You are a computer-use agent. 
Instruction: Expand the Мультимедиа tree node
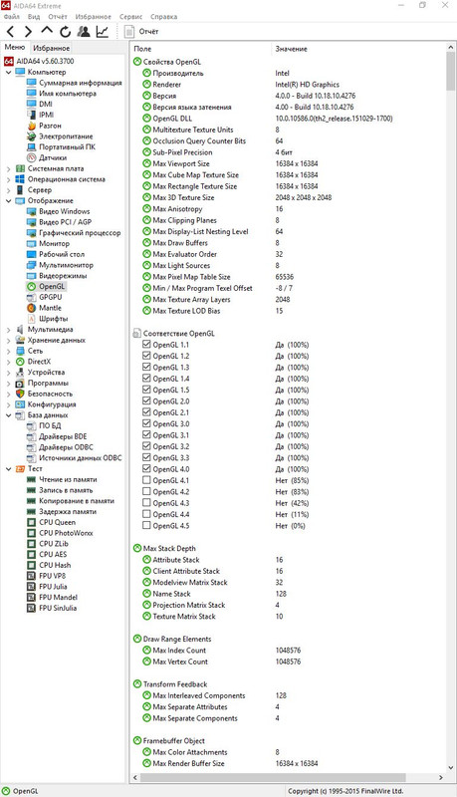[9, 330]
